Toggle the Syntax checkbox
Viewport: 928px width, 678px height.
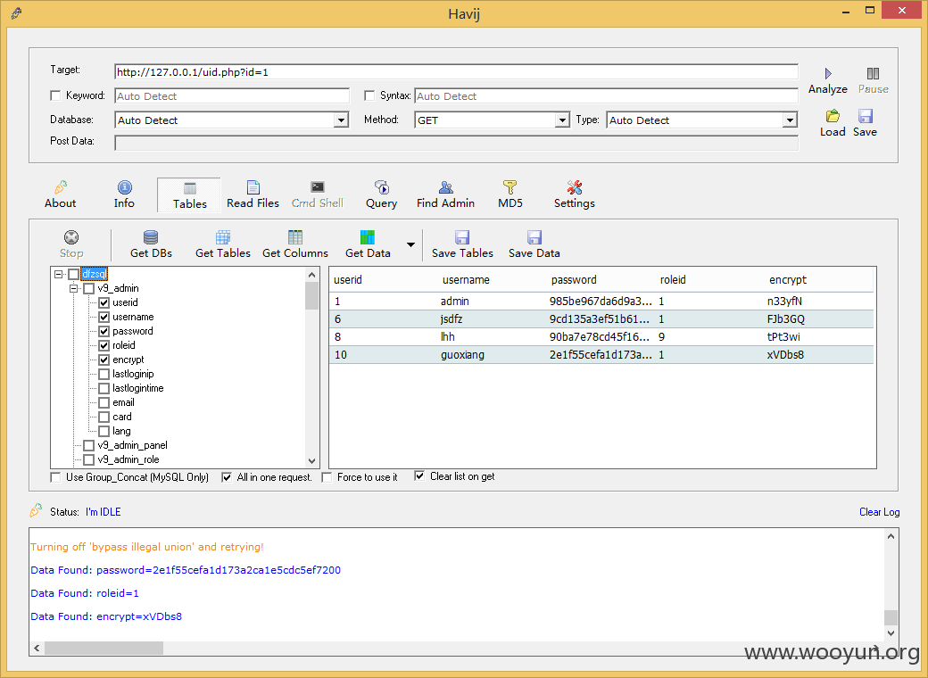pyautogui.click(x=369, y=95)
